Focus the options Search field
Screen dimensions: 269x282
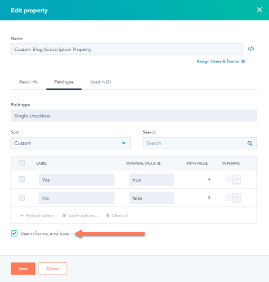tap(200, 143)
